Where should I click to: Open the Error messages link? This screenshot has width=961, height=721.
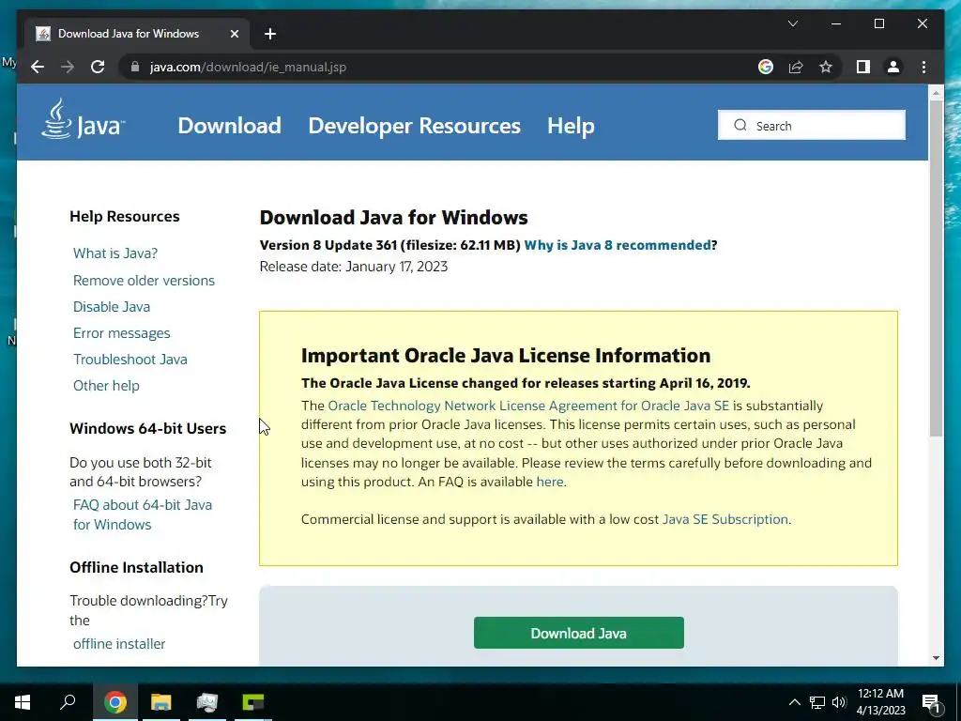pos(121,333)
